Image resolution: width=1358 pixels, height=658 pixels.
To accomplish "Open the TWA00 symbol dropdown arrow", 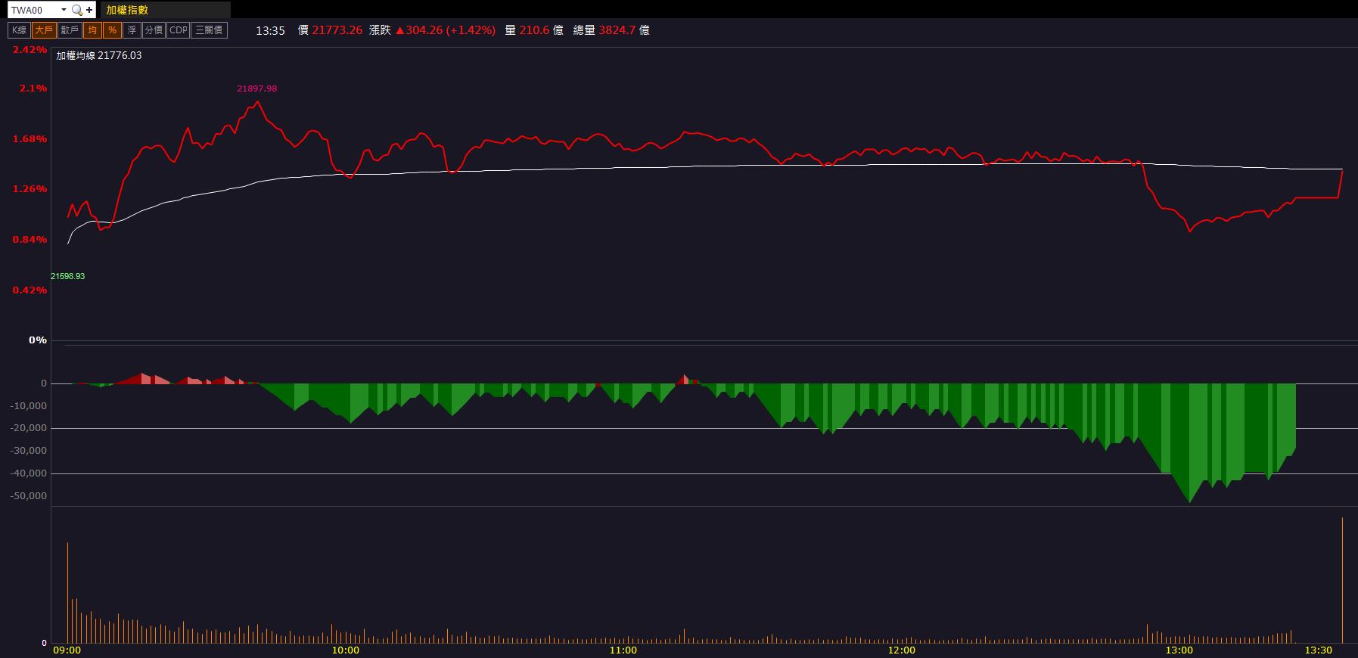I will [x=64, y=10].
